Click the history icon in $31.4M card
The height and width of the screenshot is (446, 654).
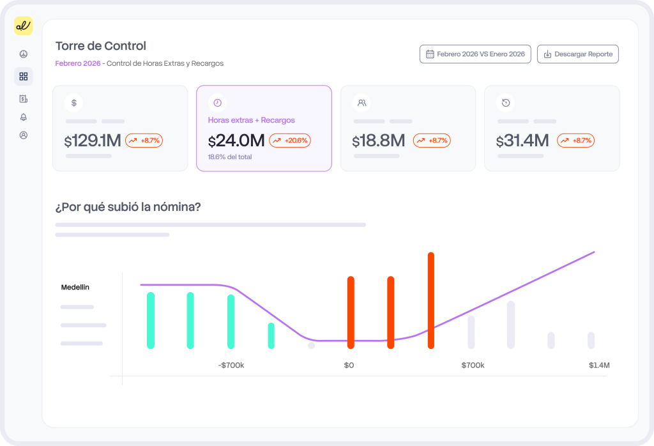(506, 102)
